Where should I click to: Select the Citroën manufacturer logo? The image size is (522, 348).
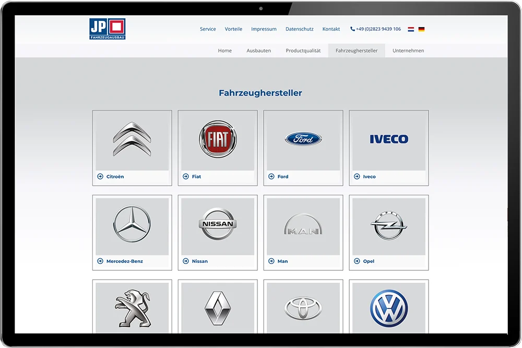132,140
